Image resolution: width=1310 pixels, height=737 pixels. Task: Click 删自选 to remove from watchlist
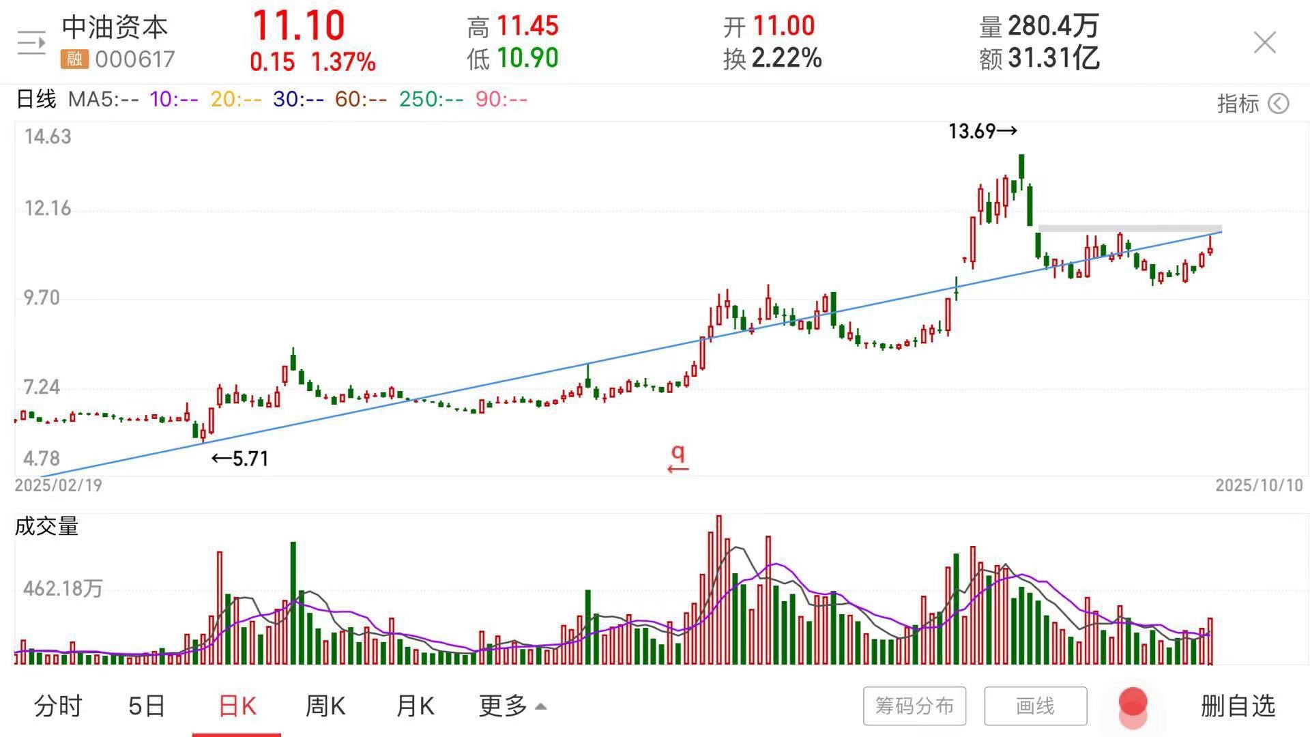point(1238,706)
